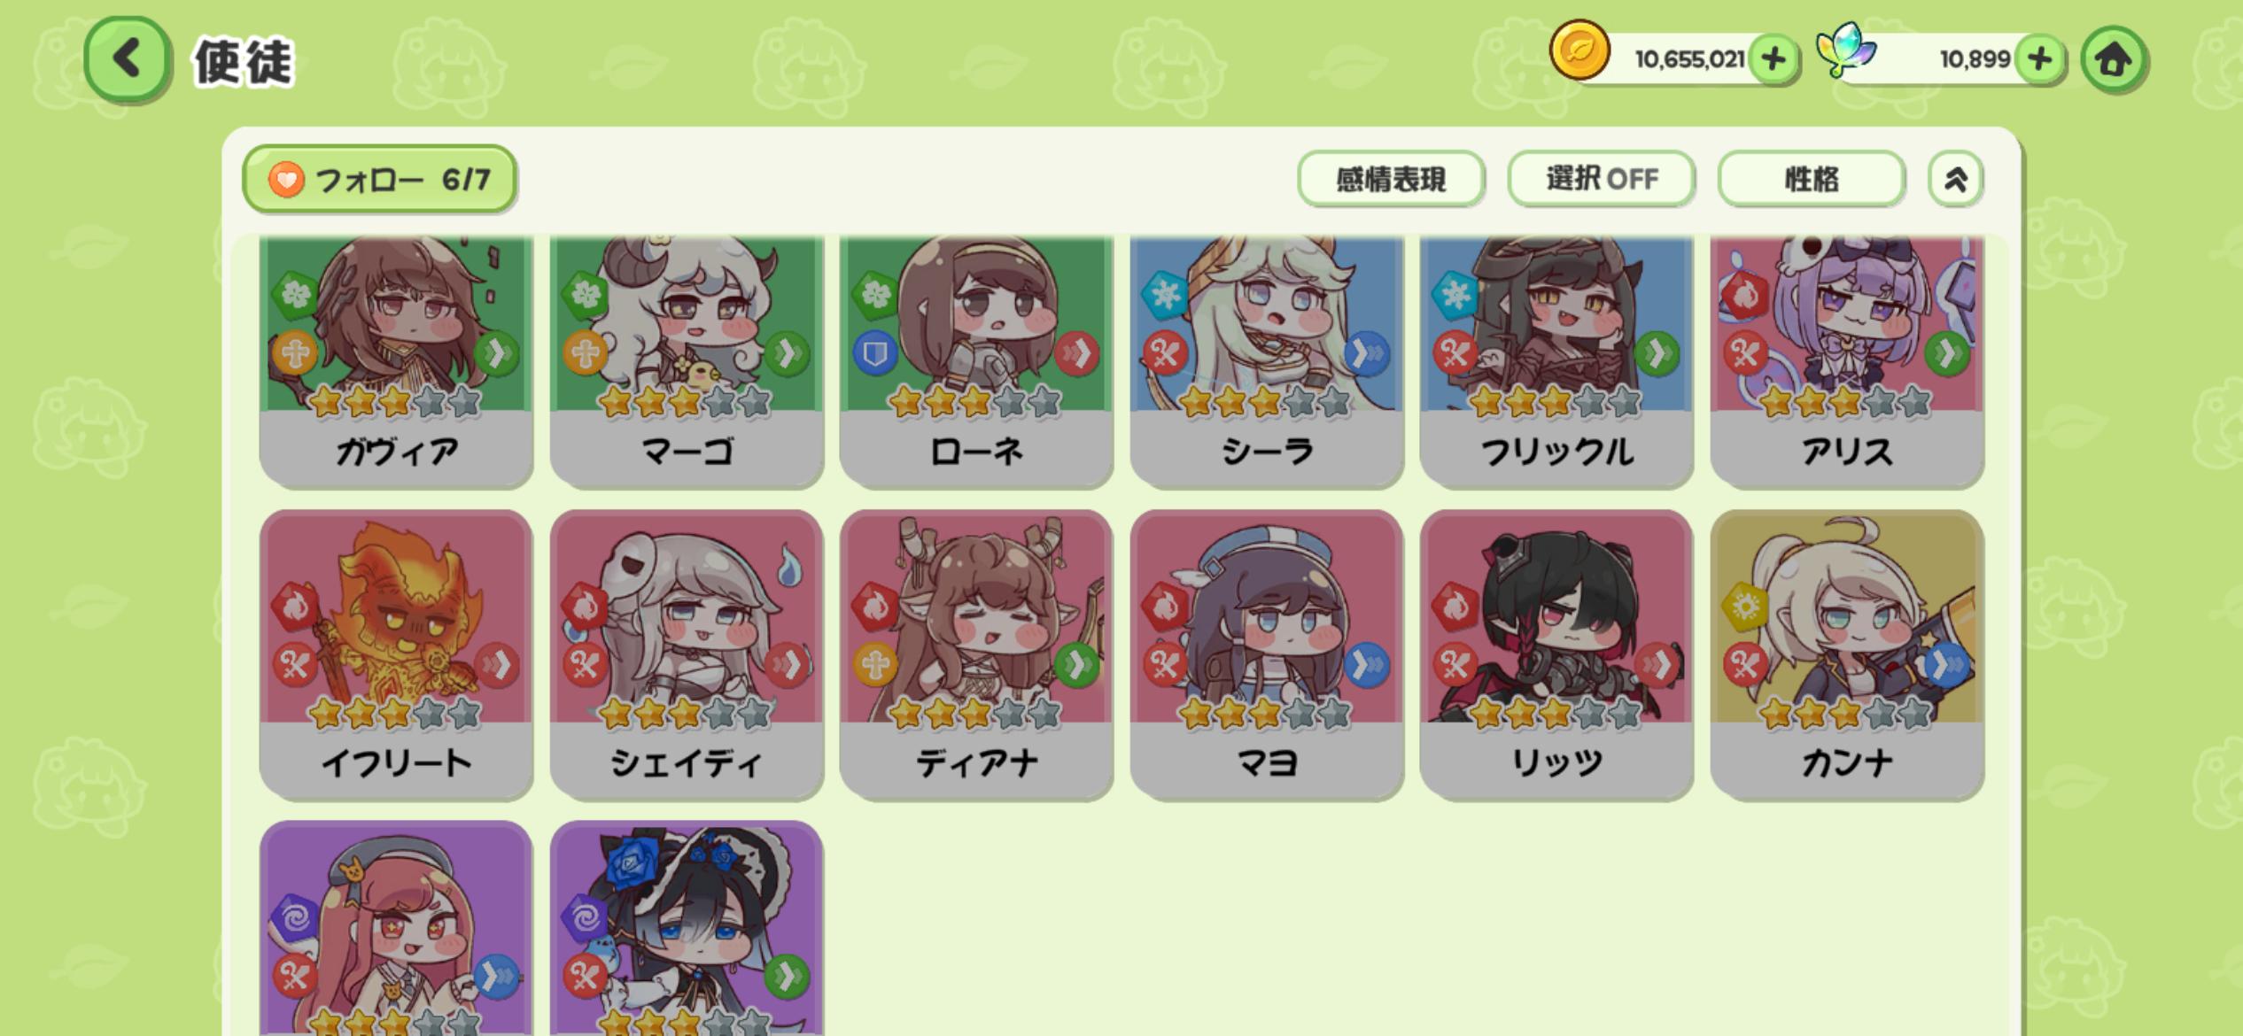Open the 感情表現 options
The height and width of the screenshot is (1036, 2243).
point(1391,179)
